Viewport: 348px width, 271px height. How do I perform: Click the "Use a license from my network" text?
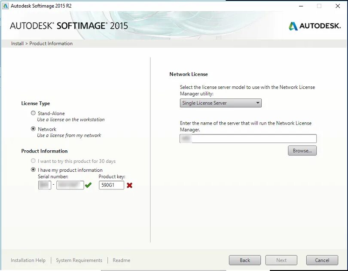tap(69, 135)
